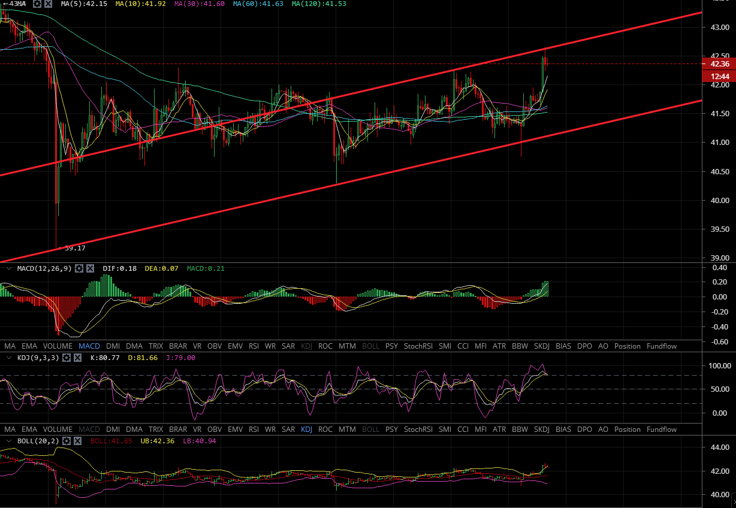This screenshot has width=736, height=508.
Task: Choose VR in the KDJ panel tab row
Action: 197,430
